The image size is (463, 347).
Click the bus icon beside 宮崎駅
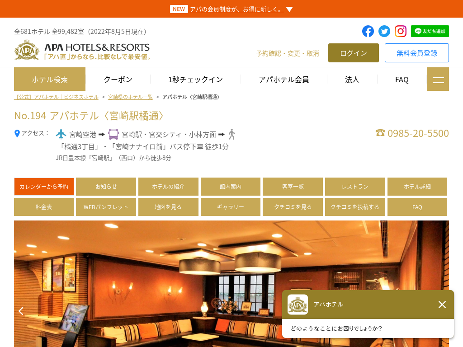(x=113, y=134)
